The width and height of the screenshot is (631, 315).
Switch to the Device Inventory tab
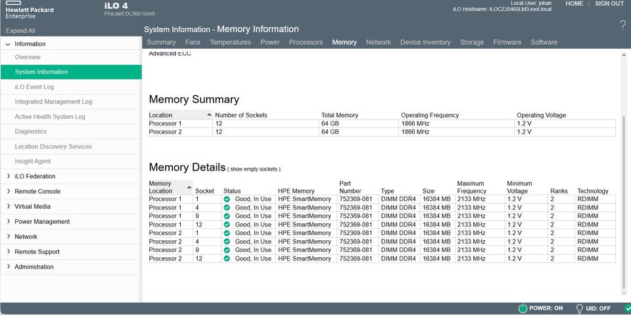point(425,42)
